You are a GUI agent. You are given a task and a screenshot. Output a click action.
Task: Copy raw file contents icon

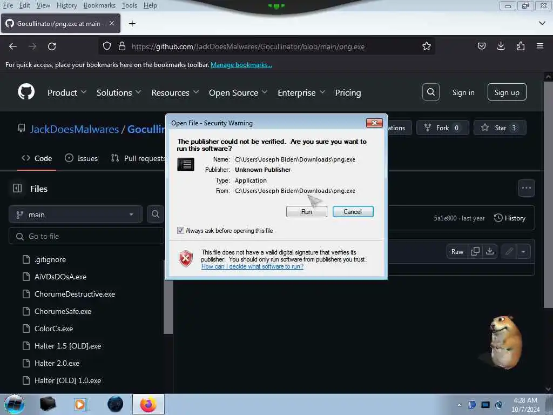[x=475, y=251]
